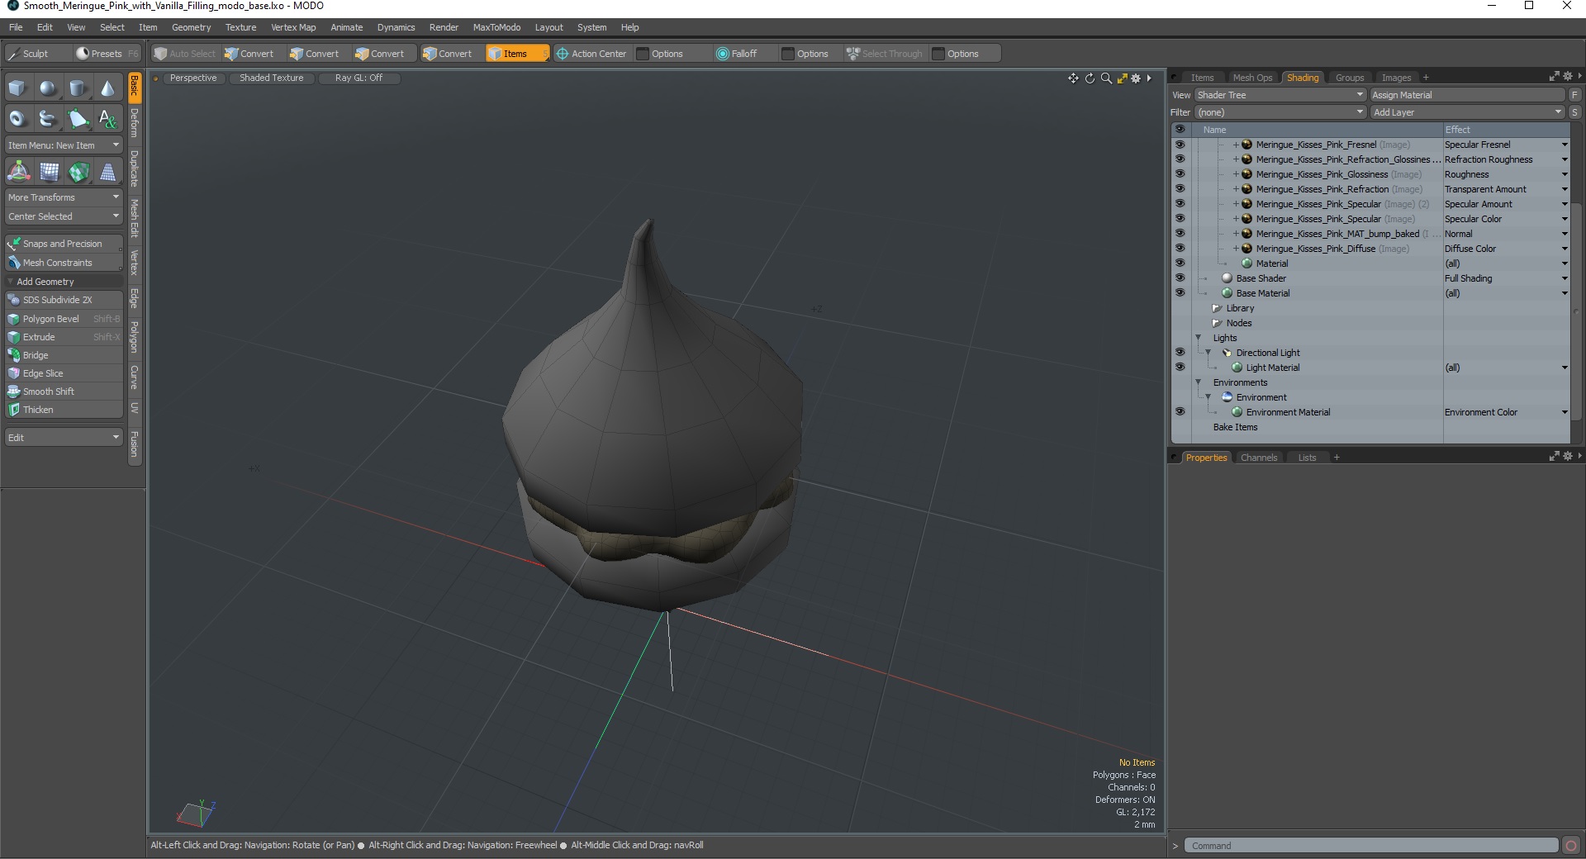Click the Command input field
Screen dimensions: 1586x859
tap(1370, 845)
